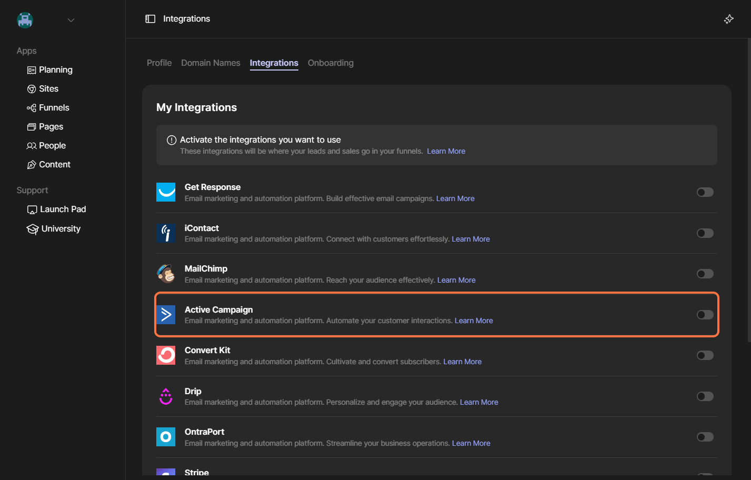Go to Sites app
The width and height of the screenshot is (751, 480).
pos(48,89)
